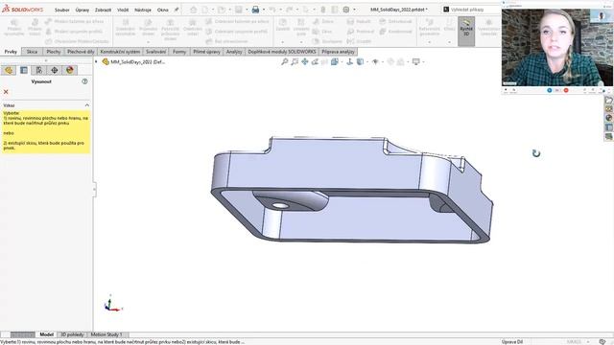Click the Open file icon

click(222, 10)
